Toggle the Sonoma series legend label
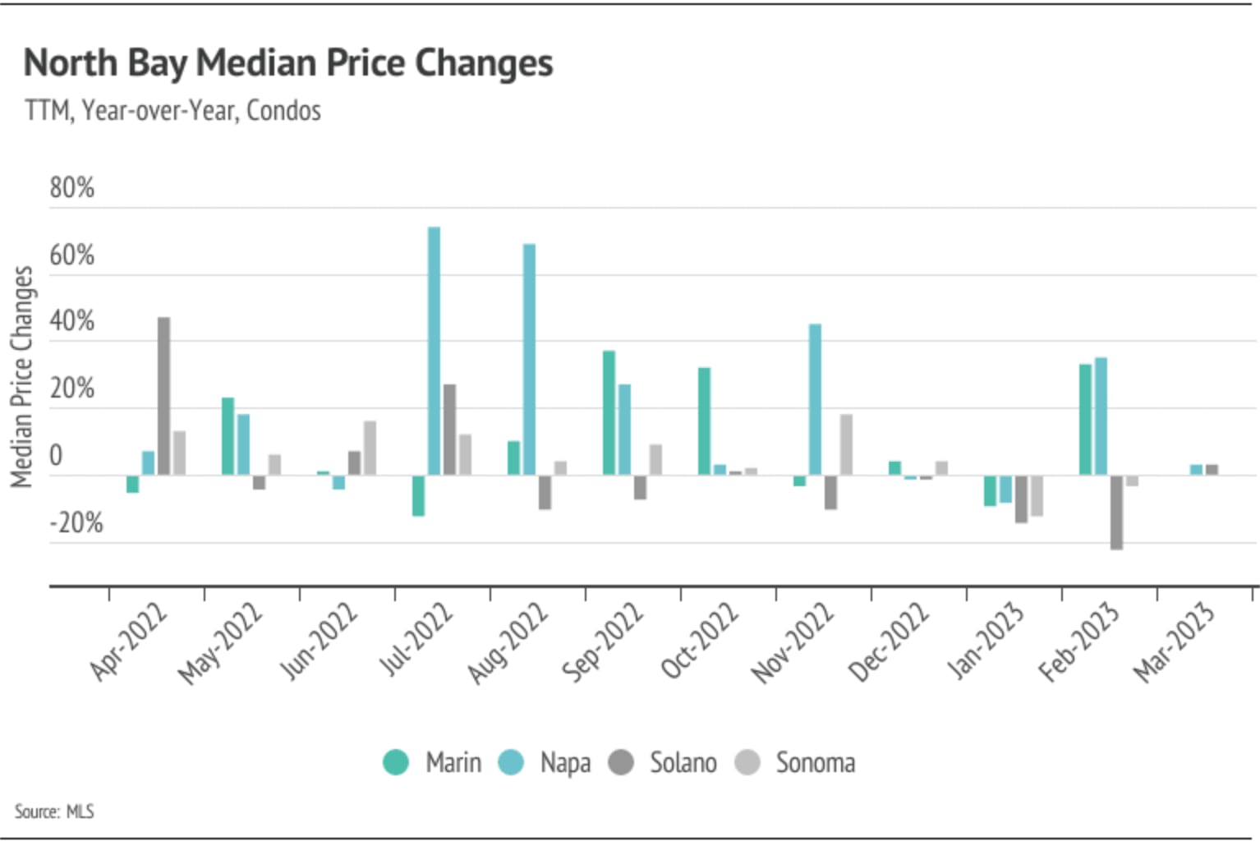Screen dimensions: 1260x846 [x=815, y=762]
